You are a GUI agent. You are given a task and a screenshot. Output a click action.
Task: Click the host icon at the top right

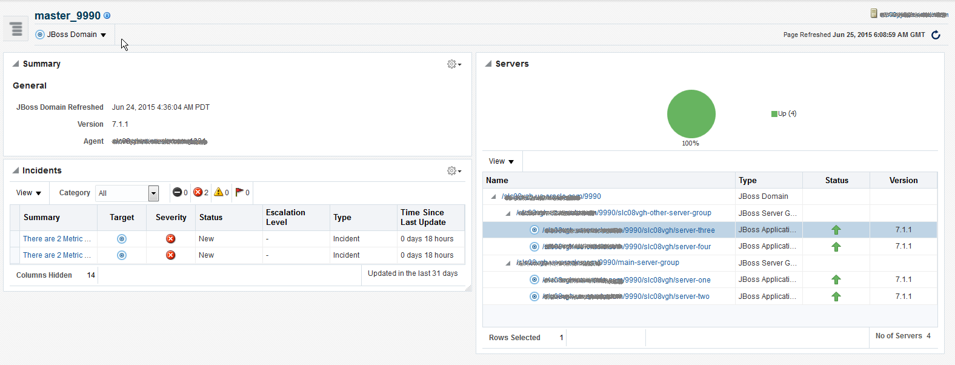coord(874,13)
